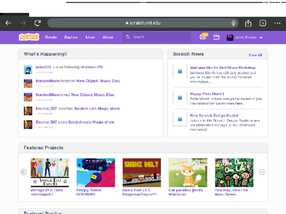Click the Scratch logo in the navbar
This screenshot has height=214, width=286.
[29, 37]
